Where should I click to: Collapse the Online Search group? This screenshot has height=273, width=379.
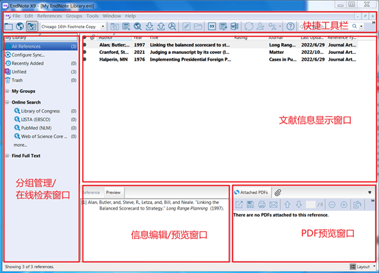tap(8, 102)
